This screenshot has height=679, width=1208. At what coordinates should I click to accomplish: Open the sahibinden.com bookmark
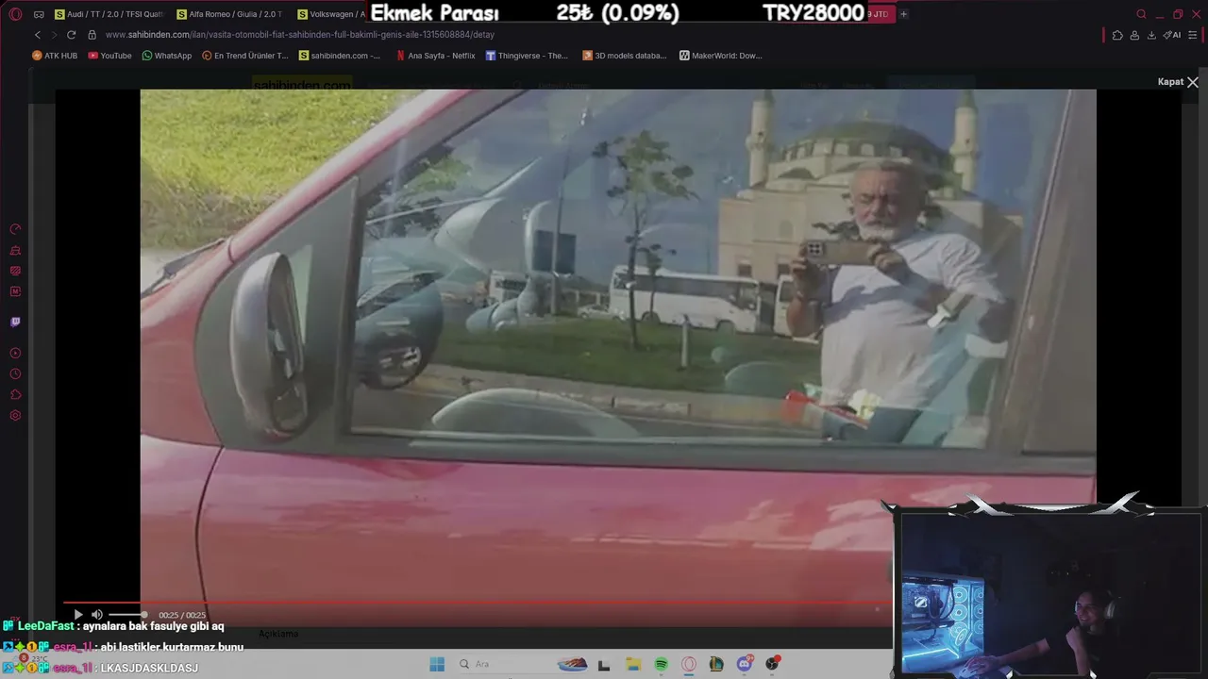coord(340,56)
